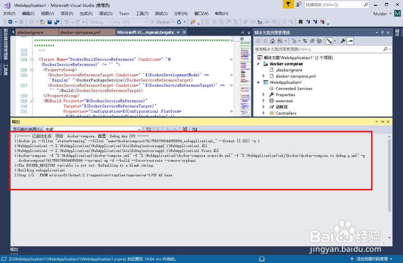Expand the Controllers folder node
The height and width of the screenshot is (263, 403).
[264, 113]
